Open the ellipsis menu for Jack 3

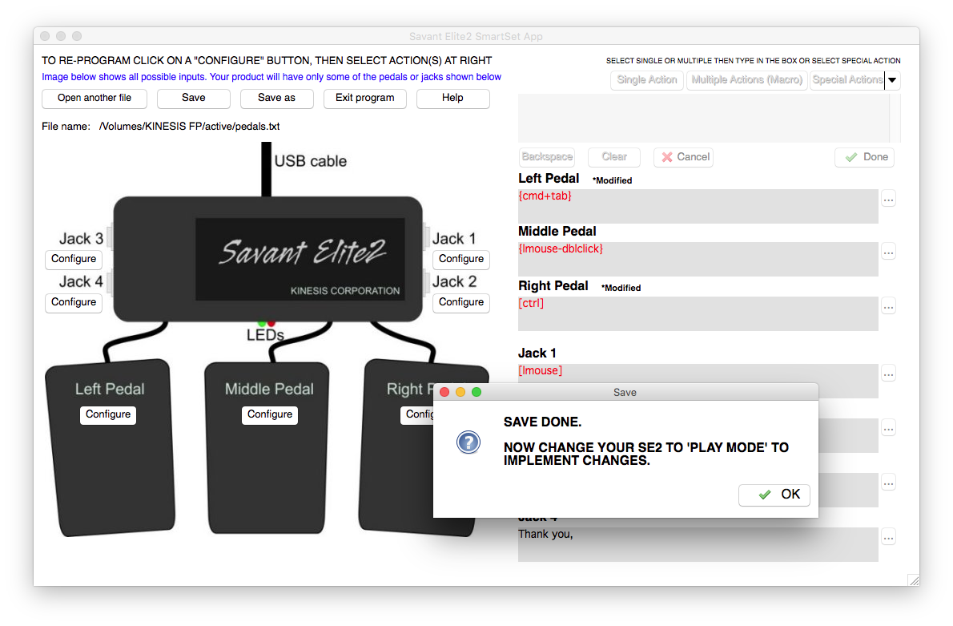(x=889, y=483)
